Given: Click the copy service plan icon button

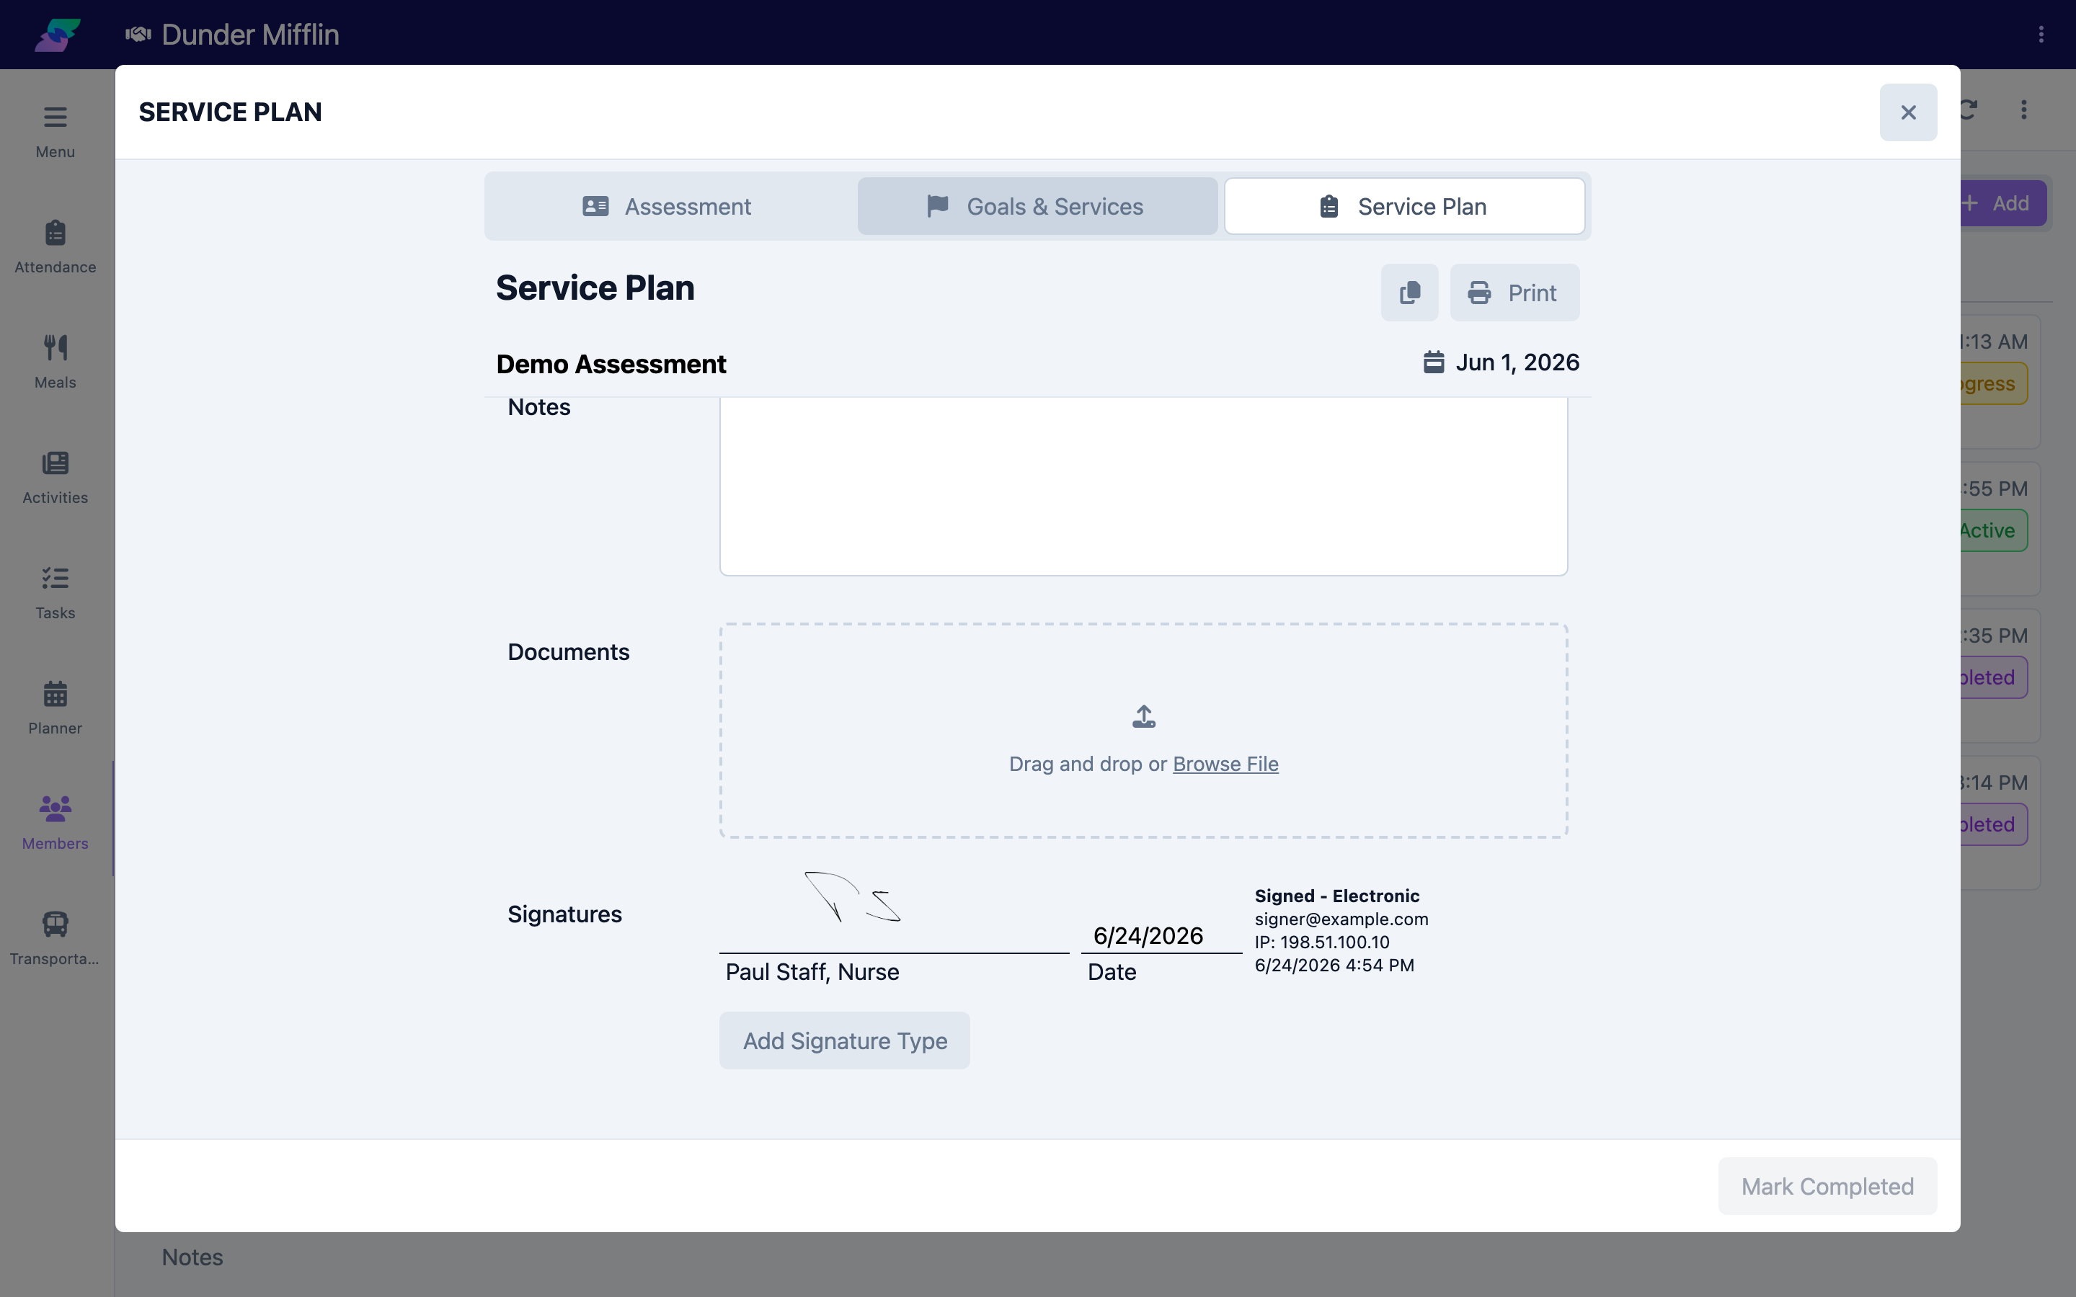Looking at the screenshot, I should pos(1409,293).
